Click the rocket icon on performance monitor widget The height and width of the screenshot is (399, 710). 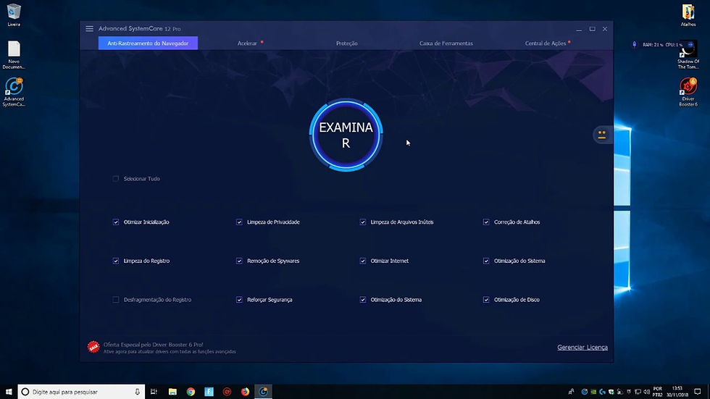pos(635,44)
